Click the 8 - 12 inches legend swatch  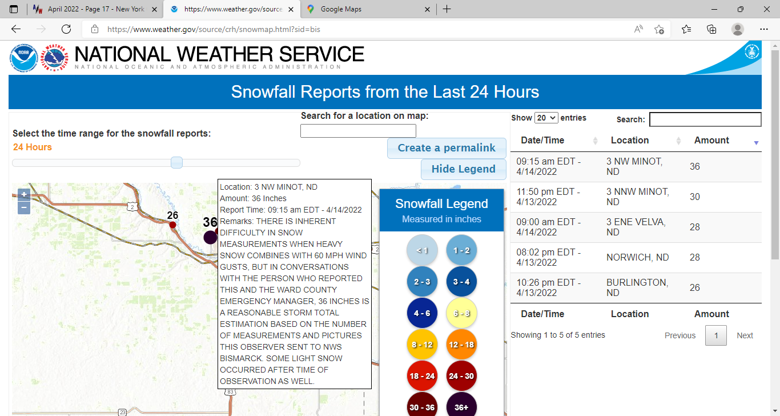[422, 345]
